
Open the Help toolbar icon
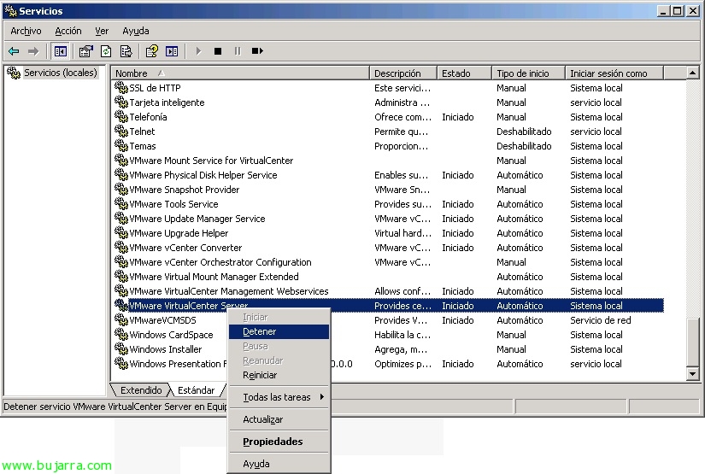click(152, 51)
